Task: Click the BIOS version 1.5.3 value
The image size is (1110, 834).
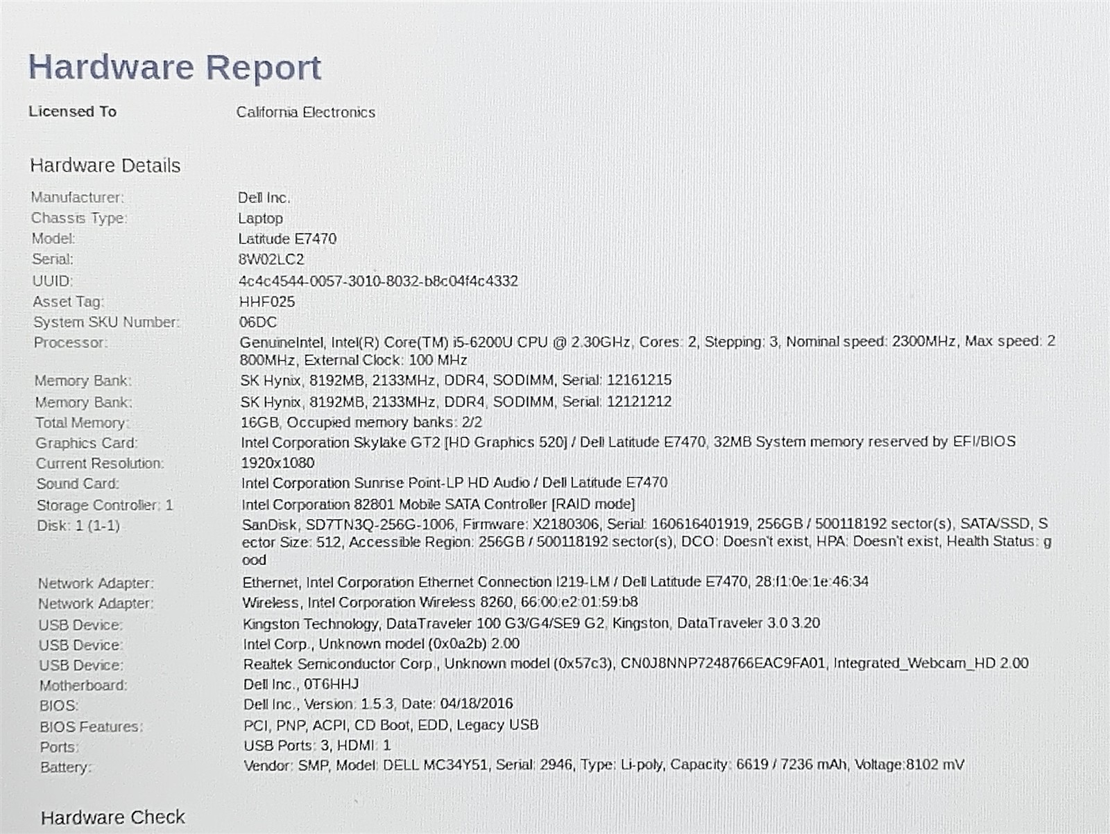Action: (378, 704)
